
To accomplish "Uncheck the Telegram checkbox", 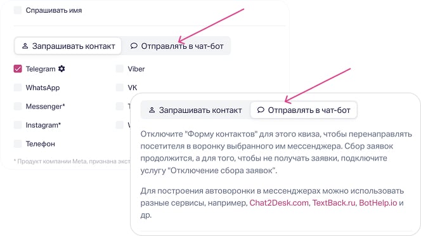I will click(18, 69).
